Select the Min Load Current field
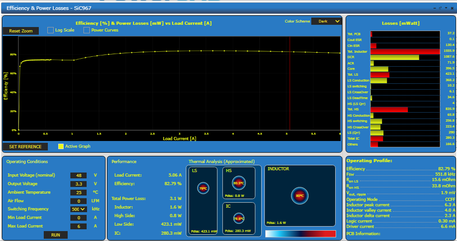 (78, 218)
